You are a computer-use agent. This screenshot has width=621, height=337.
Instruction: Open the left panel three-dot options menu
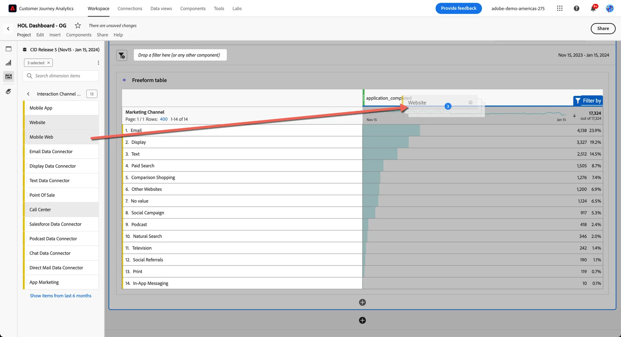(98, 63)
